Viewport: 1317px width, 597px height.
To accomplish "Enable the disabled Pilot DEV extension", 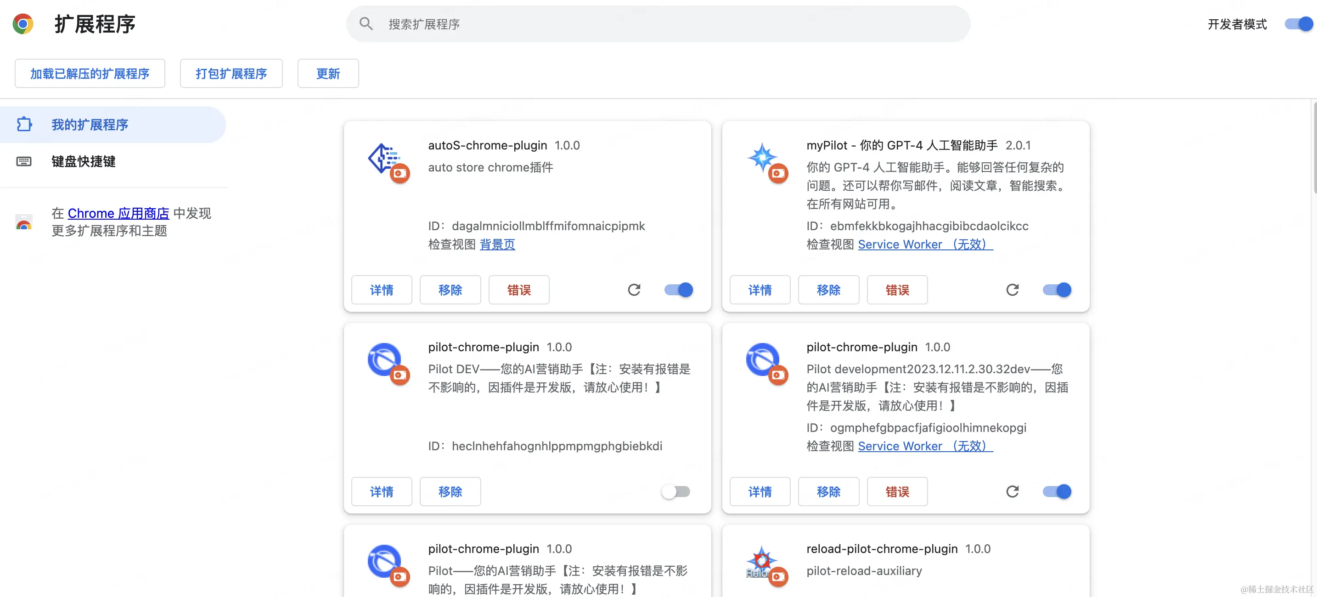I will point(675,491).
